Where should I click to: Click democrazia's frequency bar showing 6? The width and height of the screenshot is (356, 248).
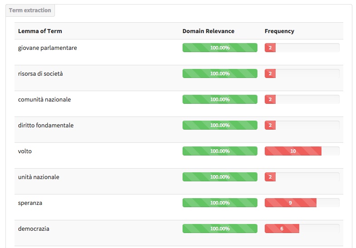click(282, 229)
